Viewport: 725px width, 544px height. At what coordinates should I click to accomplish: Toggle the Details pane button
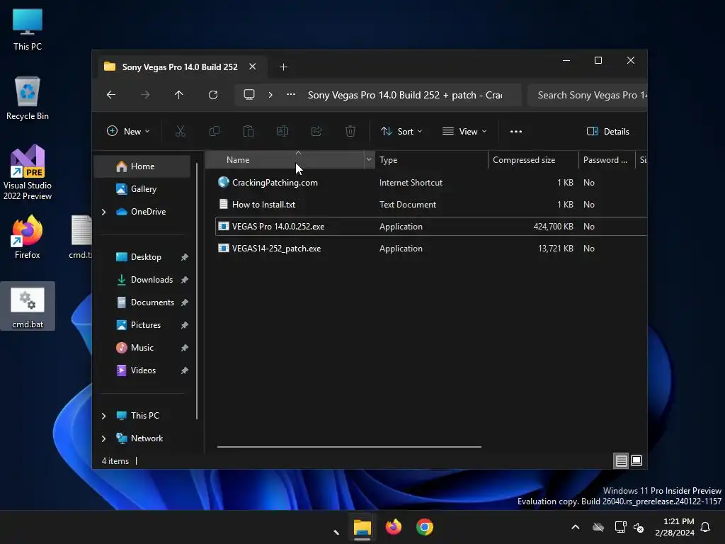[607, 131]
